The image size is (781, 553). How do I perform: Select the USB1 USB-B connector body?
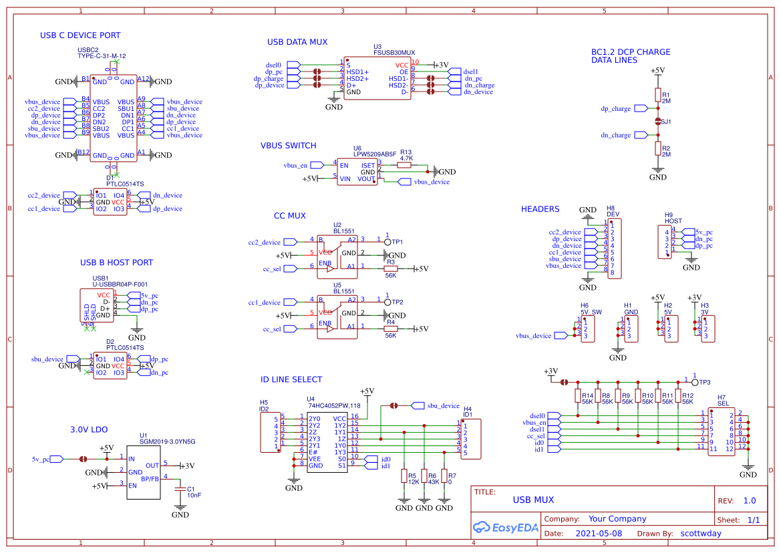tap(97, 305)
